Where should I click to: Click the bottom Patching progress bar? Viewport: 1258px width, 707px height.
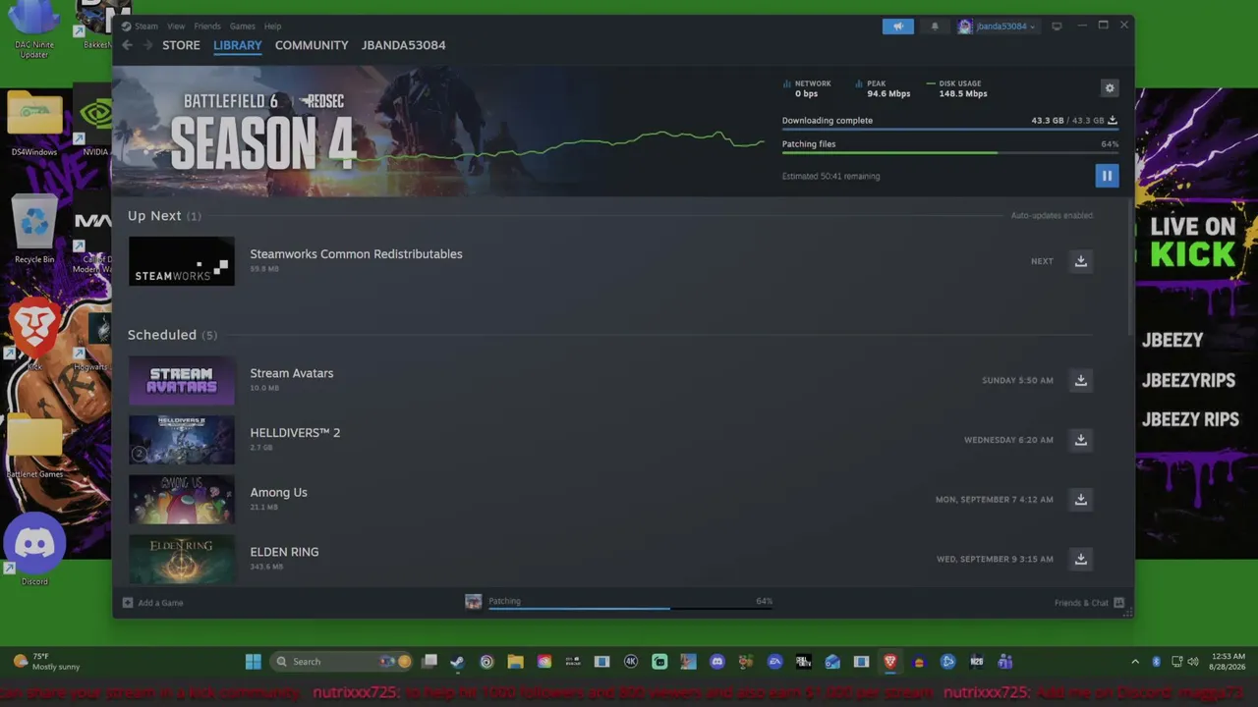[630, 609]
